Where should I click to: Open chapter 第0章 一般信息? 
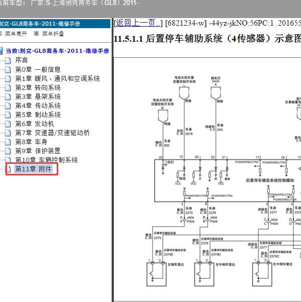pos(38,69)
